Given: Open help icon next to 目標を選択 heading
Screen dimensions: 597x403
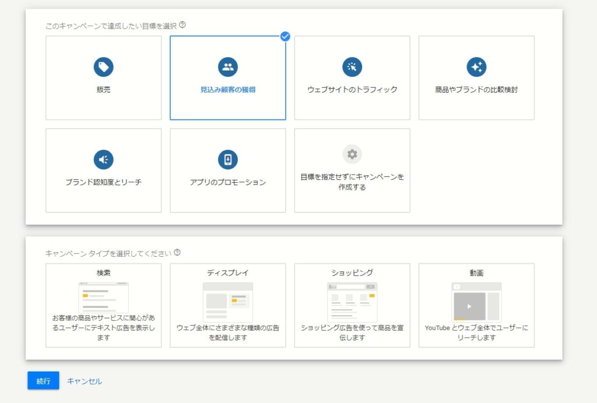Looking at the screenshot, I should (182, 25).
